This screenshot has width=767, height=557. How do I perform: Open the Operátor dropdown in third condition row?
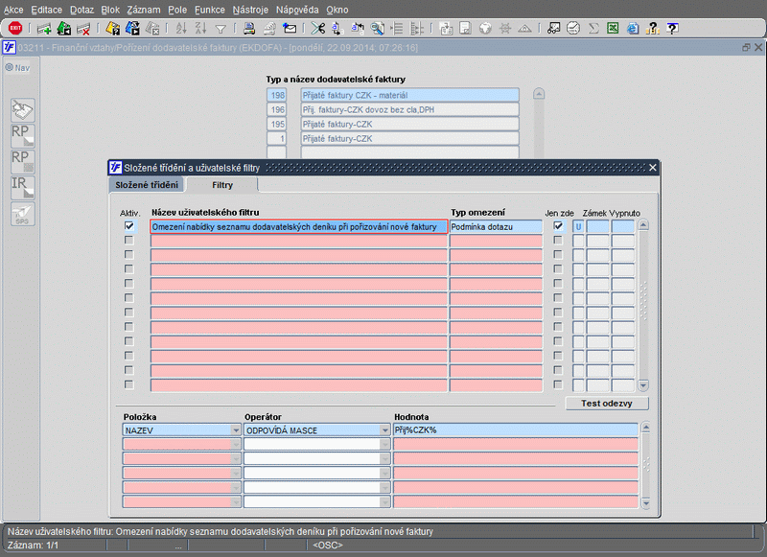click(x=385, y=458)
